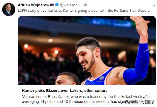Viewport: 157px width, 107px height.
Task: Open the tweet options chevron menu
Action: pos(153,5)
